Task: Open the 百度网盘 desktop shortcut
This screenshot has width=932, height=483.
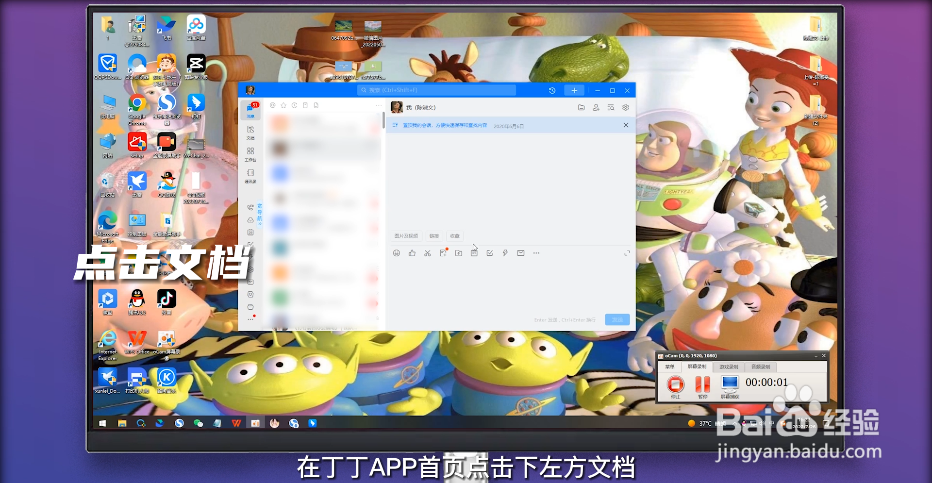Action: coord(196,28)
